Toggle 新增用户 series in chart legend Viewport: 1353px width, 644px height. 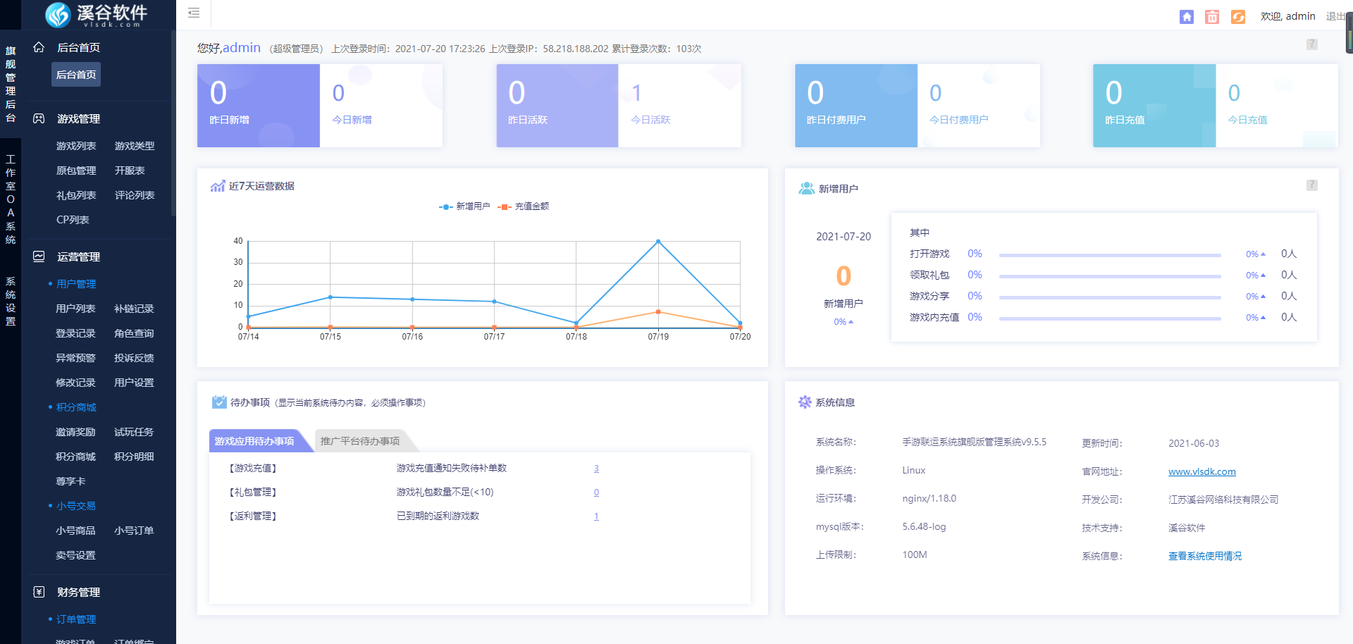(x=464, y=206)
